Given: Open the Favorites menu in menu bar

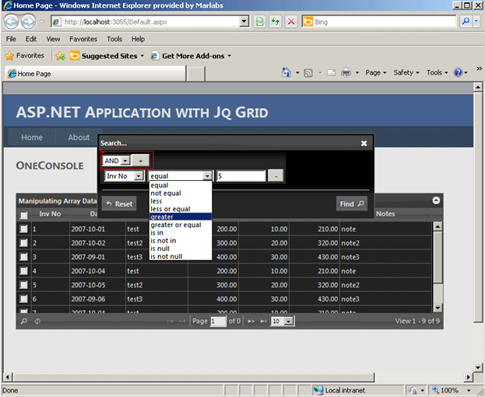Looking at the screenshot, I should coord(83,39).
